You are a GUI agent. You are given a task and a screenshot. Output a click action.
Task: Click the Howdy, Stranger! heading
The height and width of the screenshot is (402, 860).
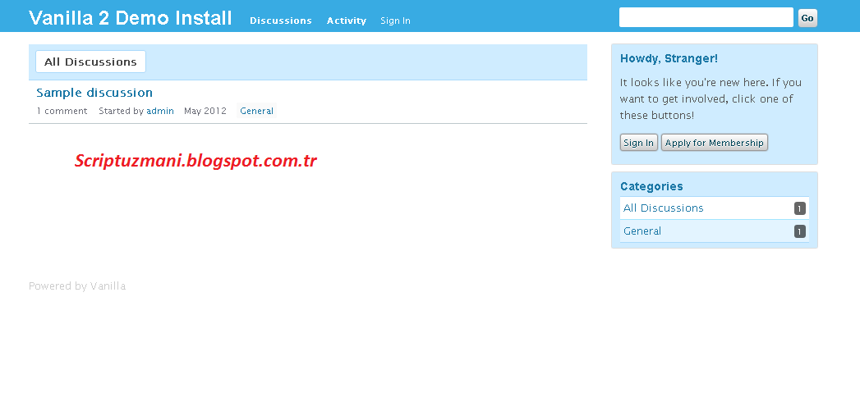coord(669,58)
